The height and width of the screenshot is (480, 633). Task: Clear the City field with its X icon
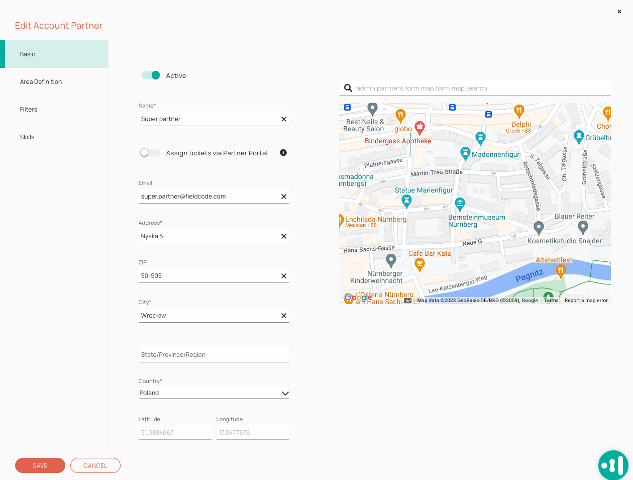[x=283, y=315]
